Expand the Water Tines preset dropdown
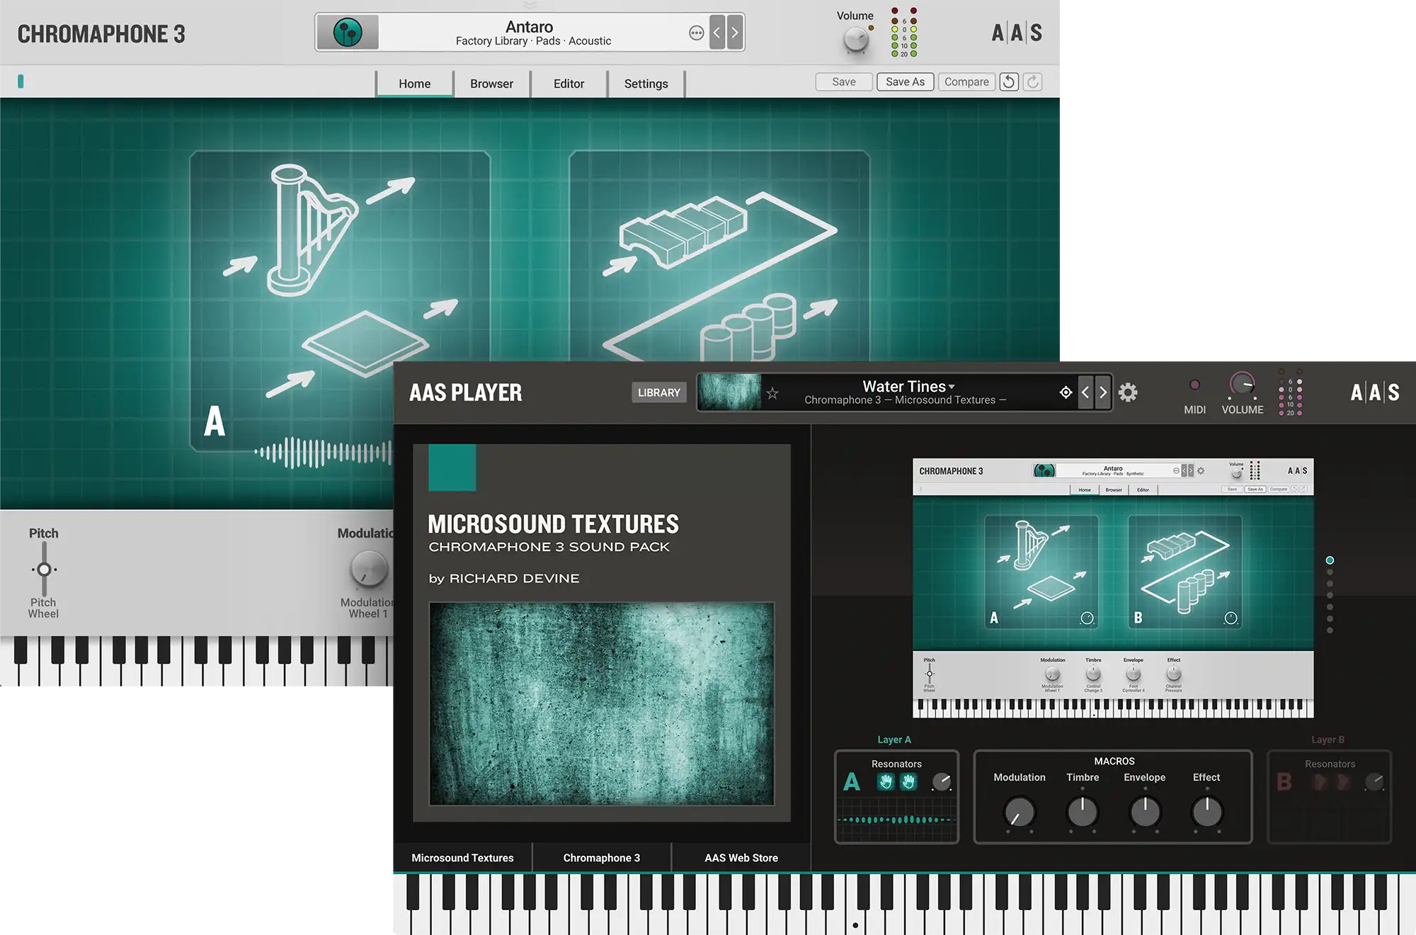This screenshot has width=1416, height=935. [952, 387]
